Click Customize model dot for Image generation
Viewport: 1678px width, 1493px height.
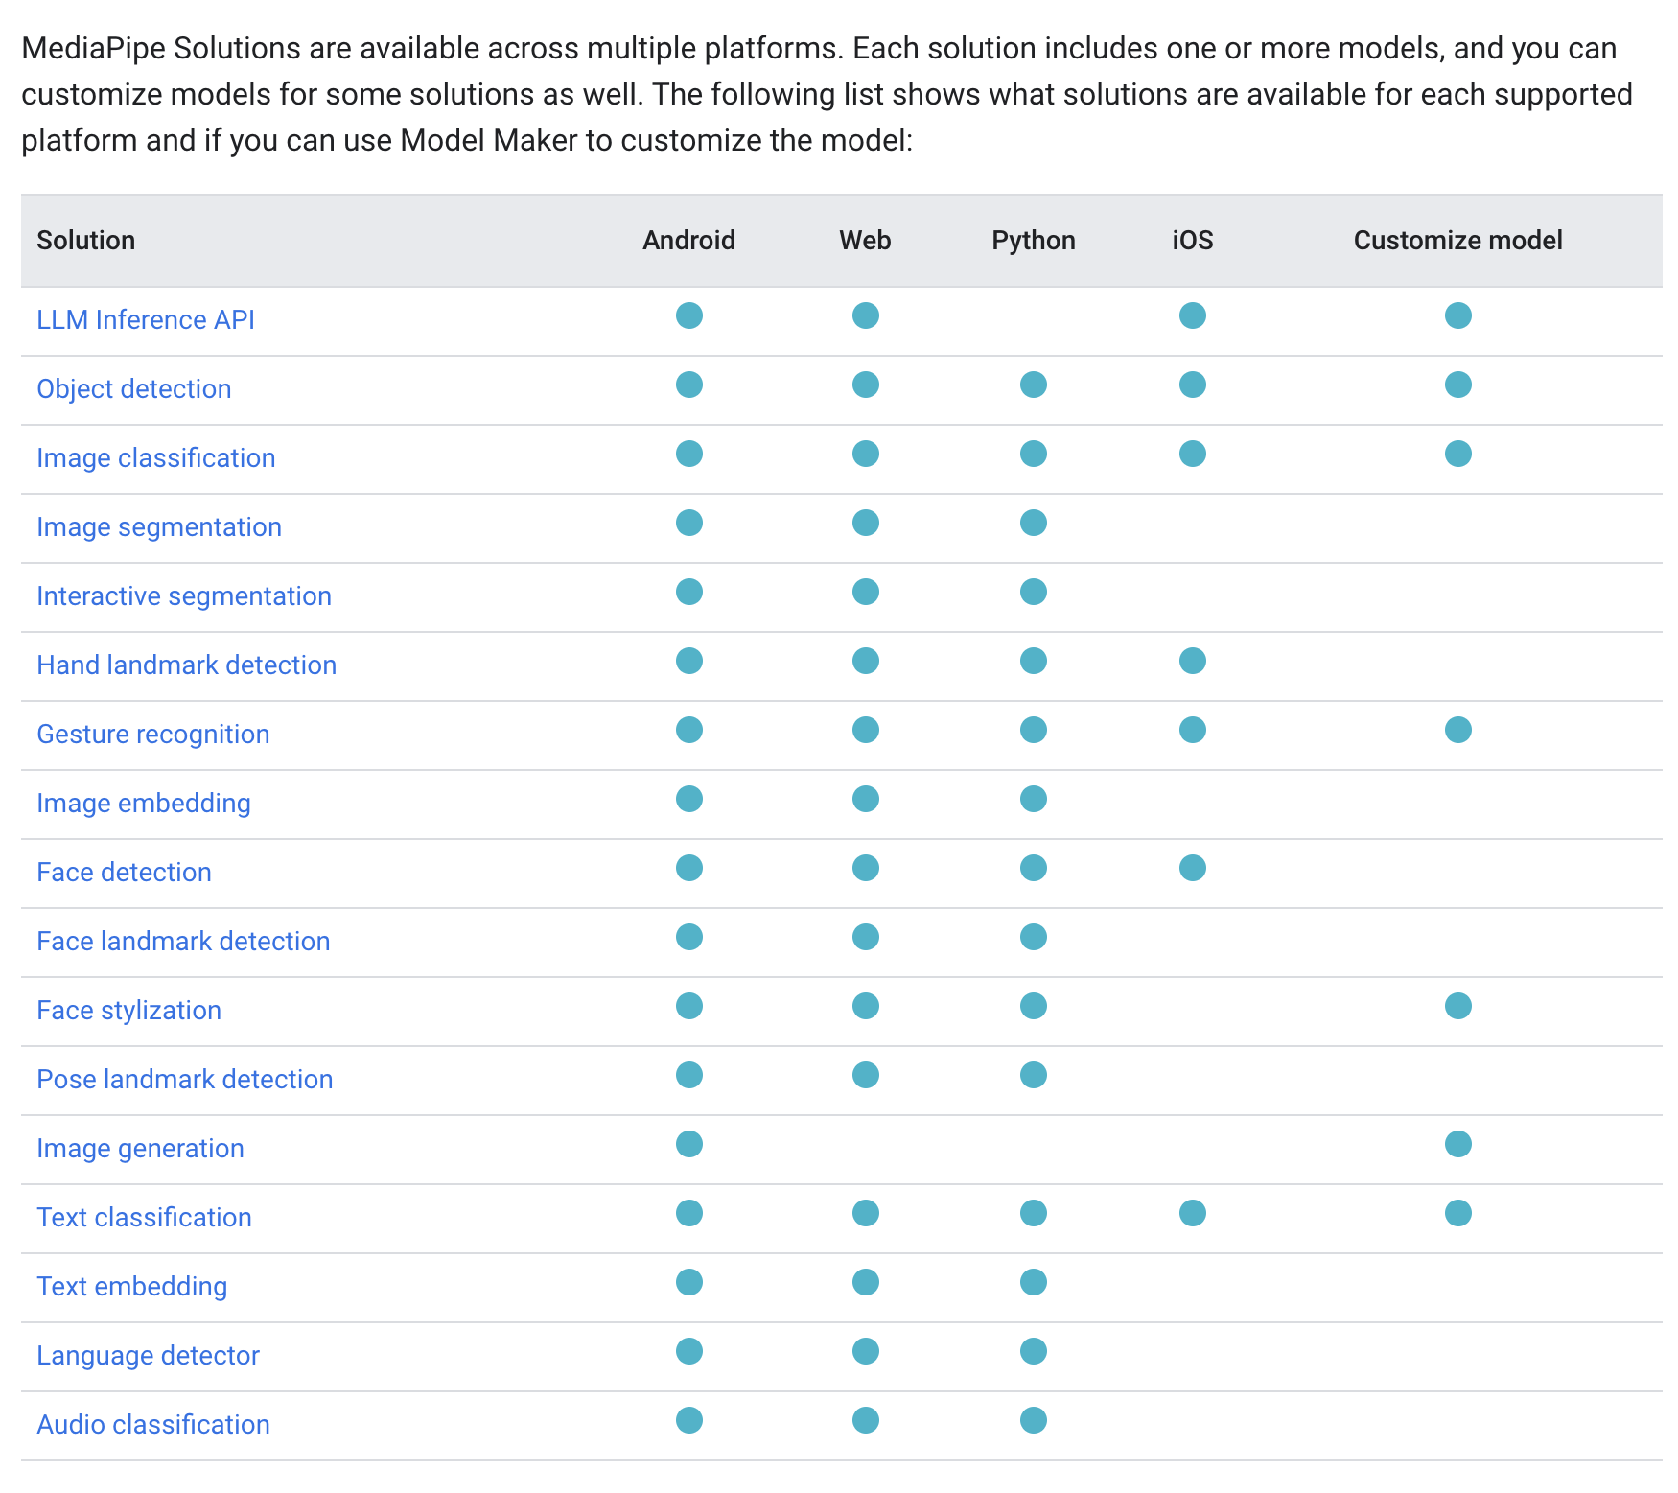[1458, 1144]
